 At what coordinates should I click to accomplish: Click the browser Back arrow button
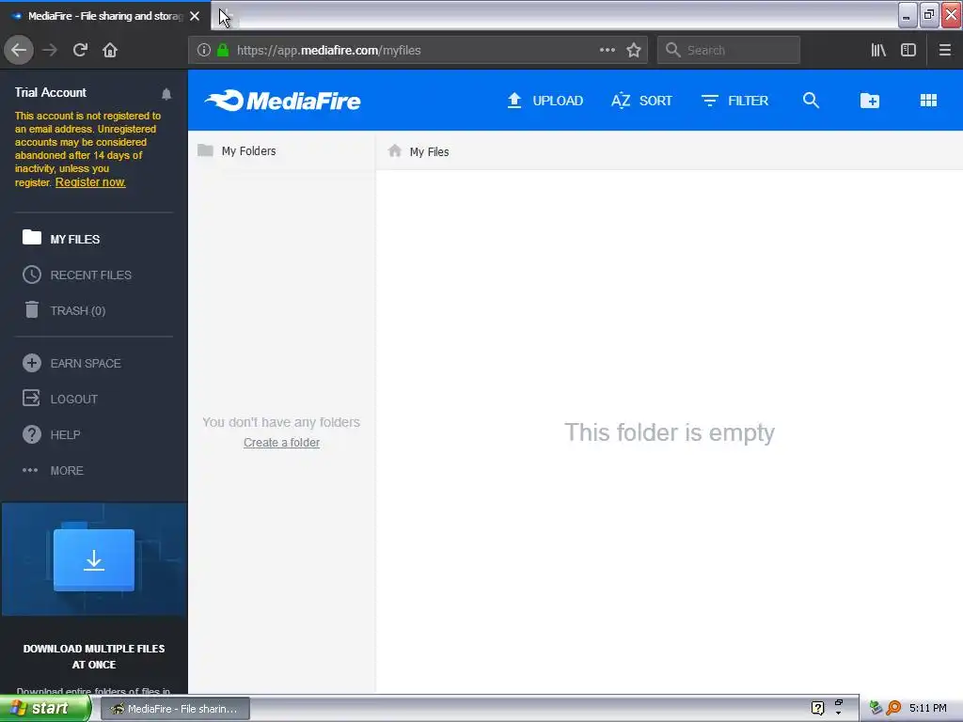19,51
